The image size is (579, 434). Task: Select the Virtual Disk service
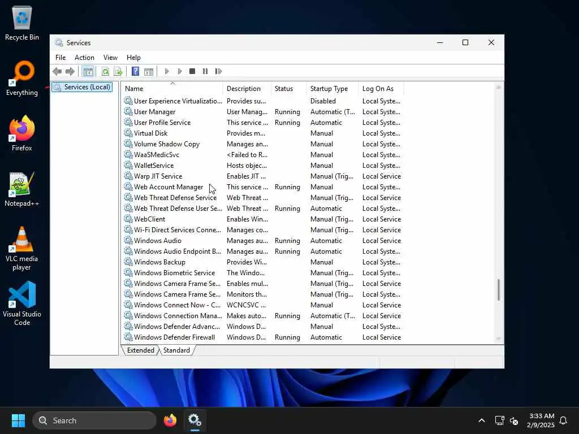click(x=262, y=133)
